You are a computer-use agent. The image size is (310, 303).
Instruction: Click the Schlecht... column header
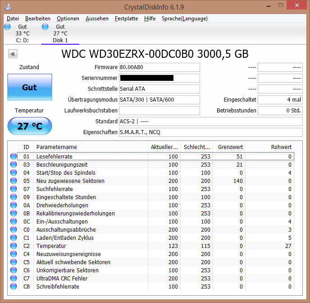(x=197, y=147)
